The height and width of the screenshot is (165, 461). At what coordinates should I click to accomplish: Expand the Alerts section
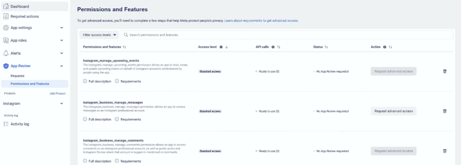pos(35,53)
